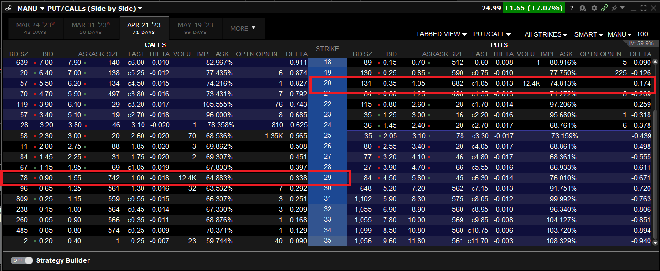Click put delta -0.174 at strike 20

[x=642, y=83]
